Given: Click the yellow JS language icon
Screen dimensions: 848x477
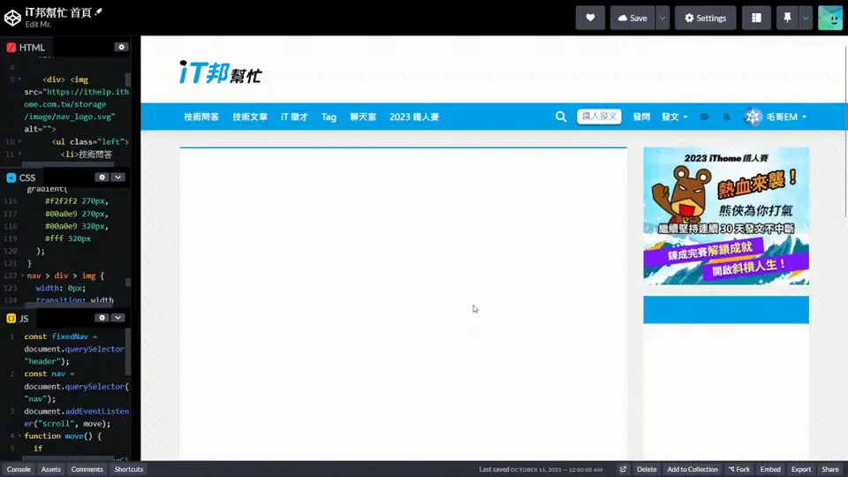Looking at the screenshot, I should pos(11,318).
